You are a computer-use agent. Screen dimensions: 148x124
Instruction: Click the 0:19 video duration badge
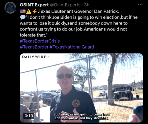click(x=29, y=116)
